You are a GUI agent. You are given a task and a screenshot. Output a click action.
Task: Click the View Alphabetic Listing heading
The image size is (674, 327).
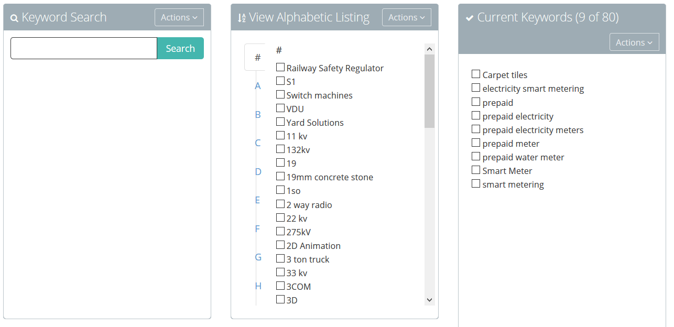coord(309,17)
